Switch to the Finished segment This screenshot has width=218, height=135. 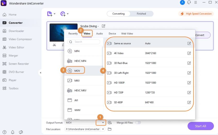click(x=141, y=14)
